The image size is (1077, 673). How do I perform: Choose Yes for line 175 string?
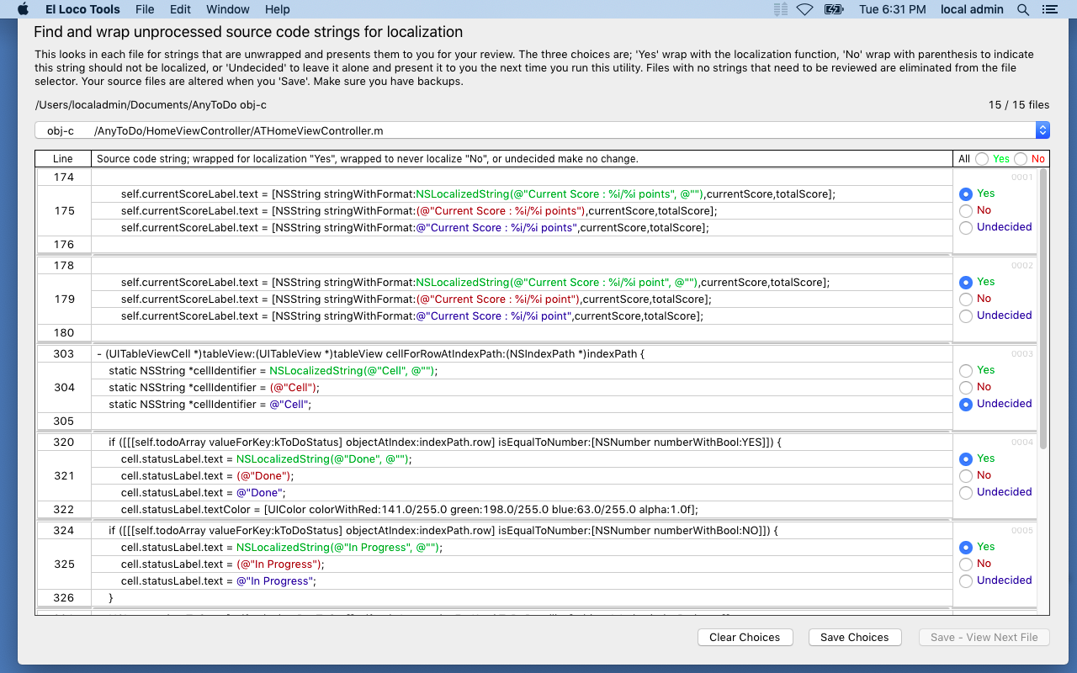(x=966, y=193)
